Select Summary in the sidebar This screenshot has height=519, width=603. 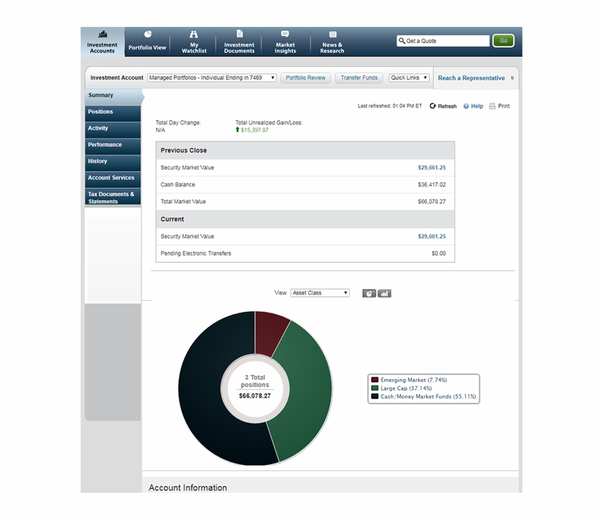coord(114,96)
